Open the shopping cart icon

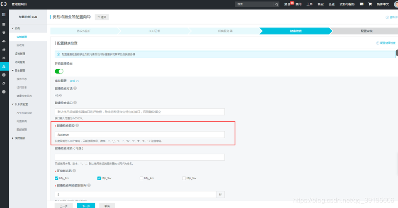pyautogui.click(x=370, y=4)
